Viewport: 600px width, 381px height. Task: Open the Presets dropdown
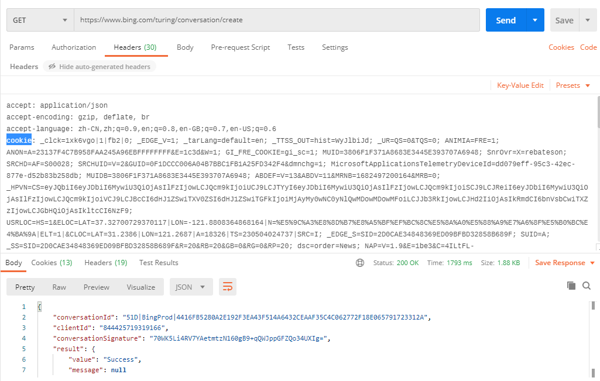click(x=572, y=85)
